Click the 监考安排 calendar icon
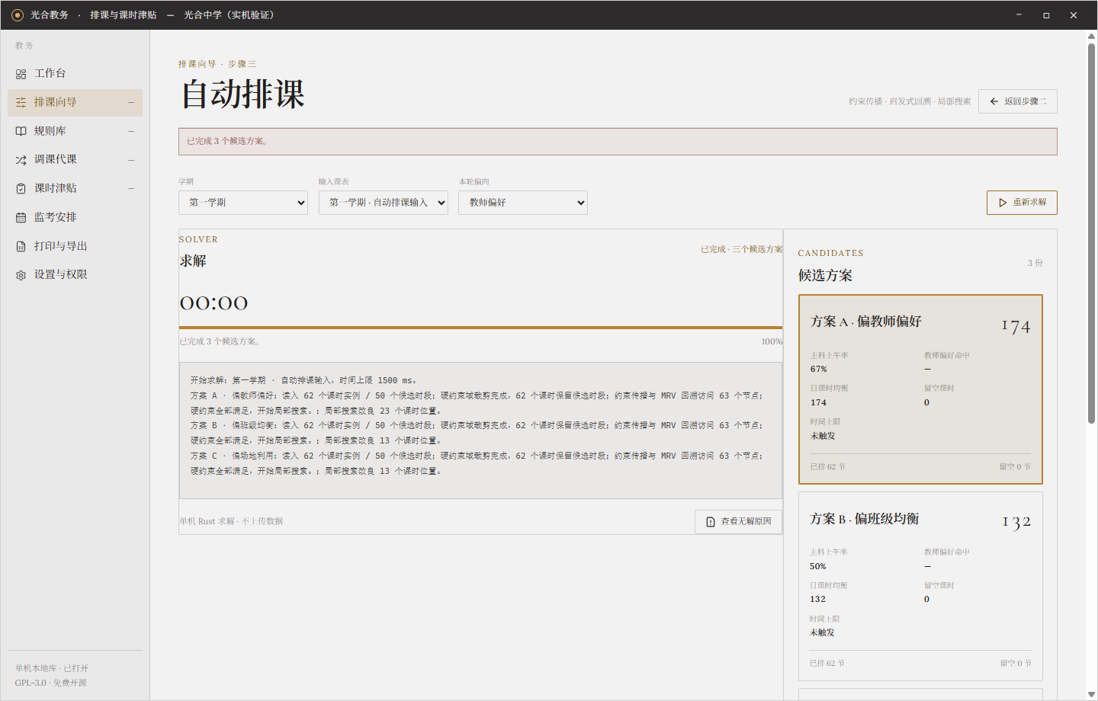Screen dimensions: 1098x701 coord(21,217)
